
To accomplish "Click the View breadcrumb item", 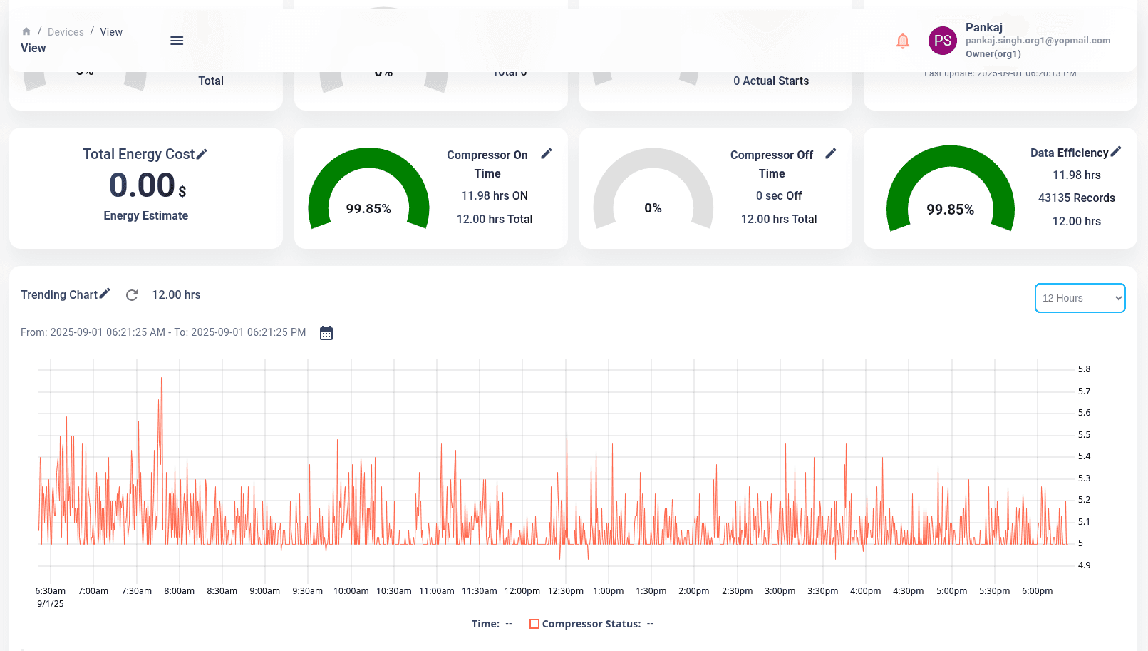I will click(111, 32).
